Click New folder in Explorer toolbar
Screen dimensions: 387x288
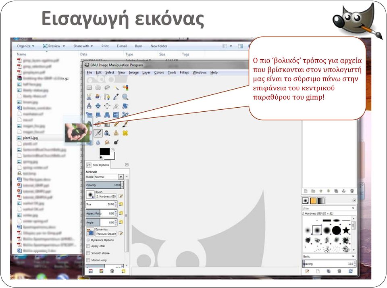coord(159,46)
